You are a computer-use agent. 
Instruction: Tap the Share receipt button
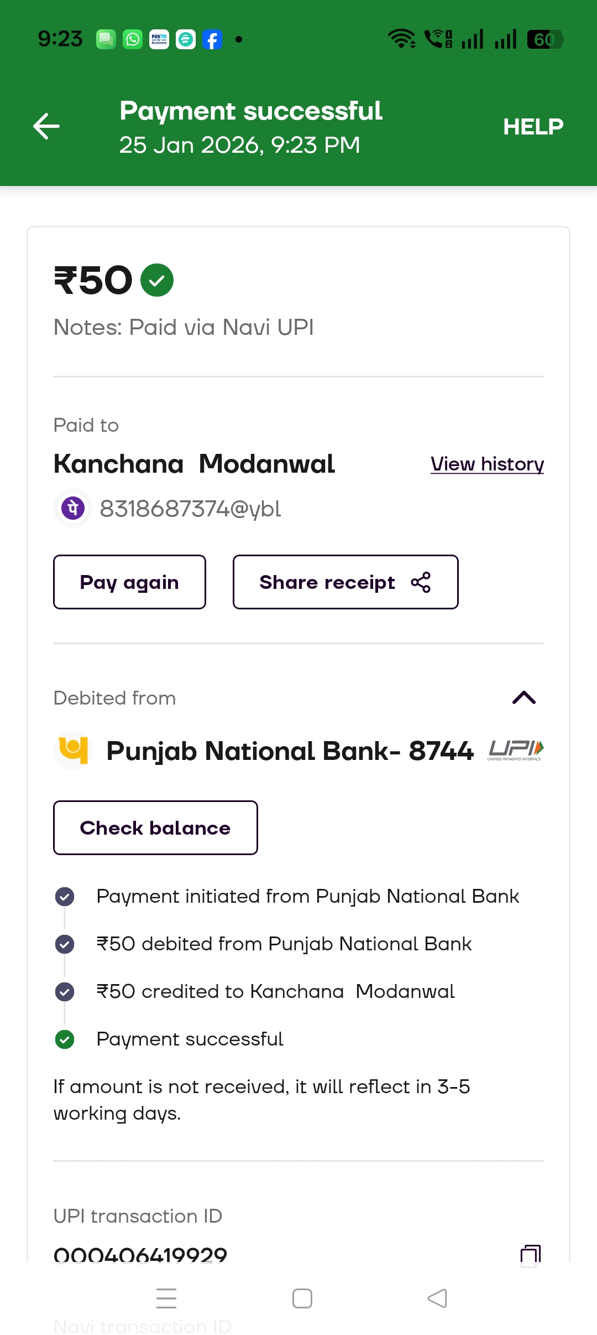tap(345, 582)
